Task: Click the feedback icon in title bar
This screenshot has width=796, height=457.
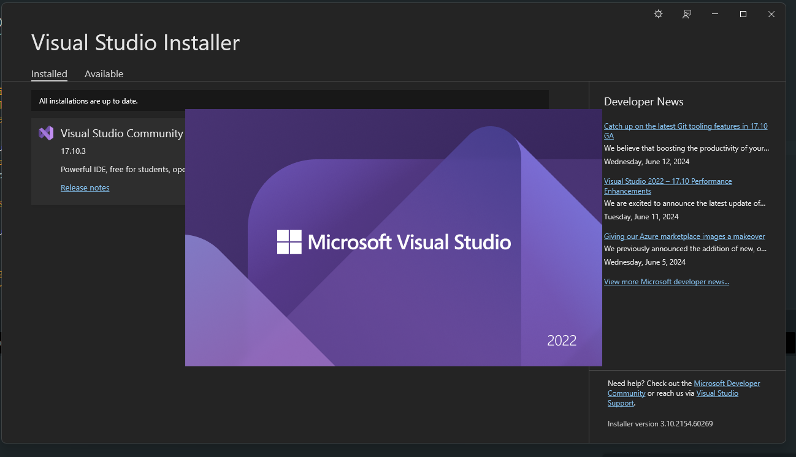Action: pos(687,14)
